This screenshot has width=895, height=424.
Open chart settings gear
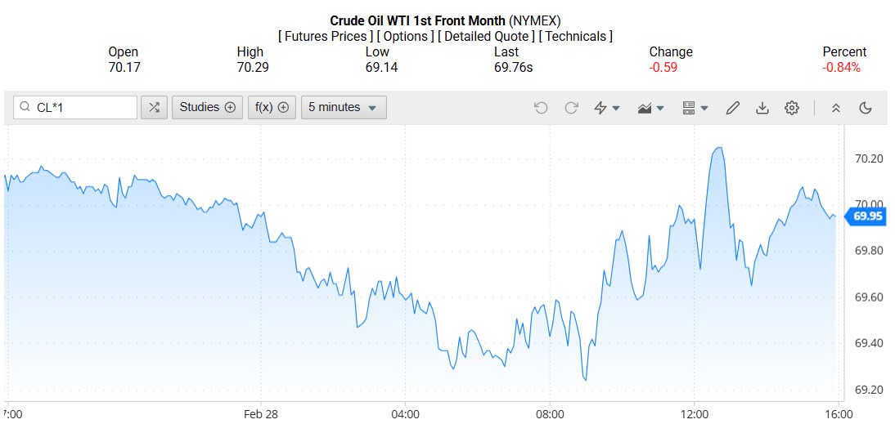point(791,107)
